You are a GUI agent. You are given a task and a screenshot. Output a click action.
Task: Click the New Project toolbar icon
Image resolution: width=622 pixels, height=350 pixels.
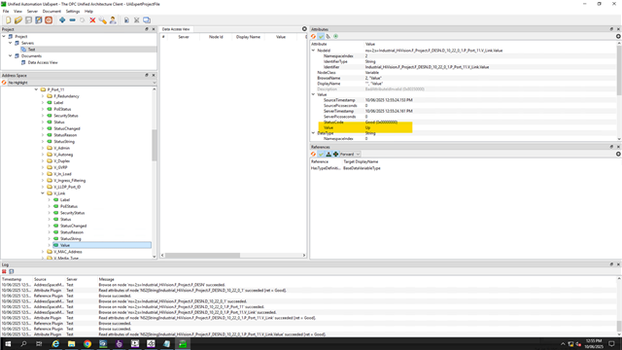pyautogui.click(x=9, y=20)
